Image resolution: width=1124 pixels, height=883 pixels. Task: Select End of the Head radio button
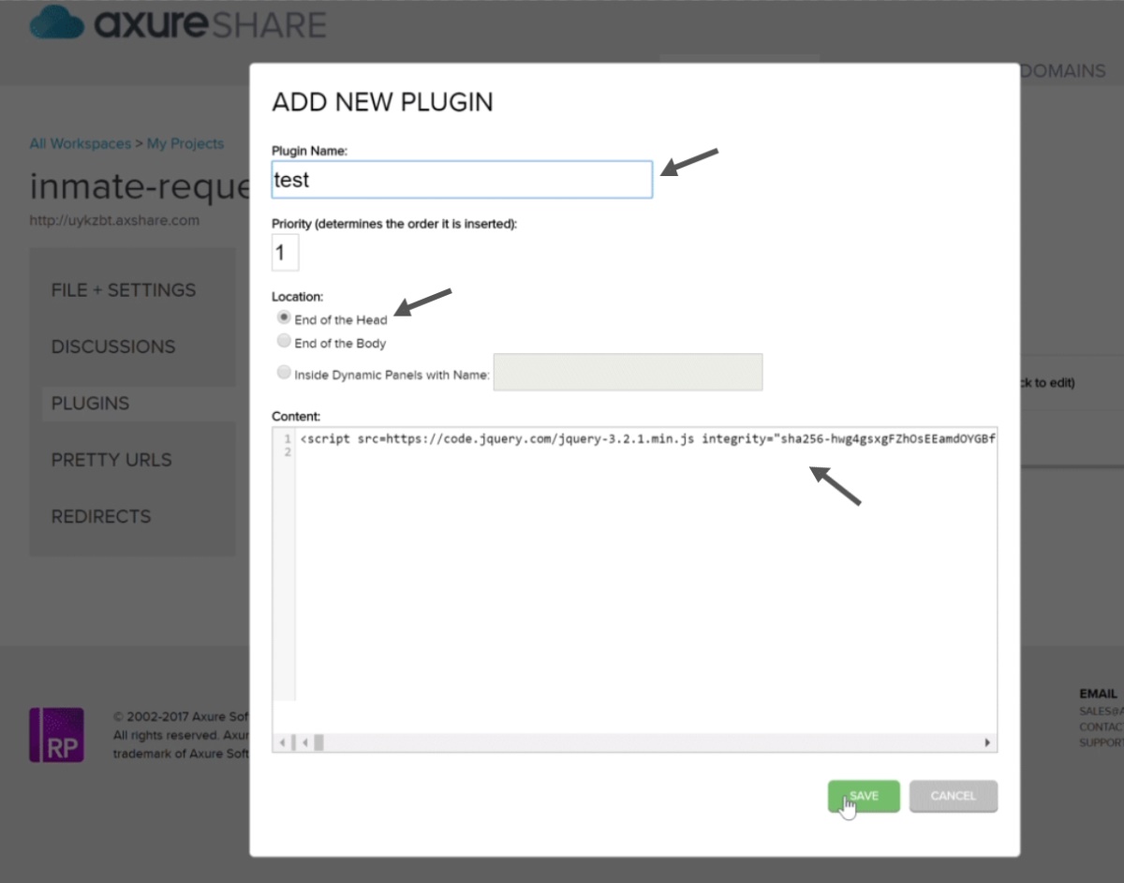pos(284,318)
